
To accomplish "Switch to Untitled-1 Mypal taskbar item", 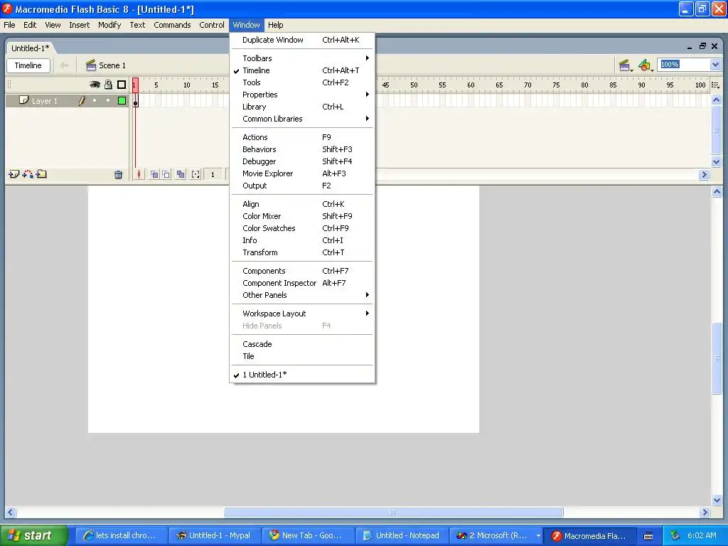I will 215,535.
